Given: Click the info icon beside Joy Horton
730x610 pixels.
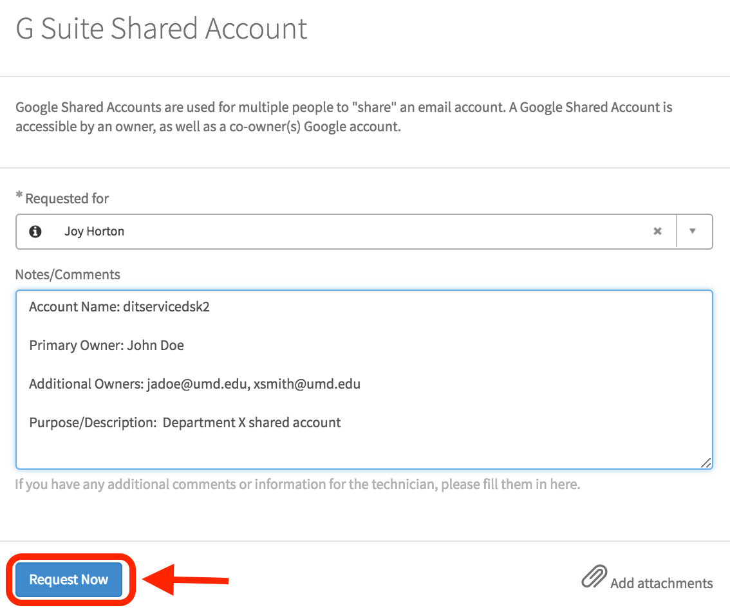Looking at the screenshot, I should (35, 232).
